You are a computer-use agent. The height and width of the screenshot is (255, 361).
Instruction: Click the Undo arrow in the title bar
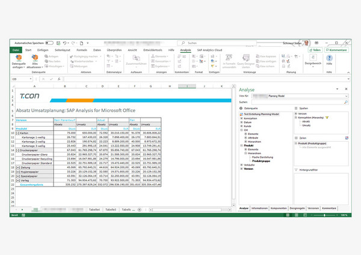(x=65, y=43)
